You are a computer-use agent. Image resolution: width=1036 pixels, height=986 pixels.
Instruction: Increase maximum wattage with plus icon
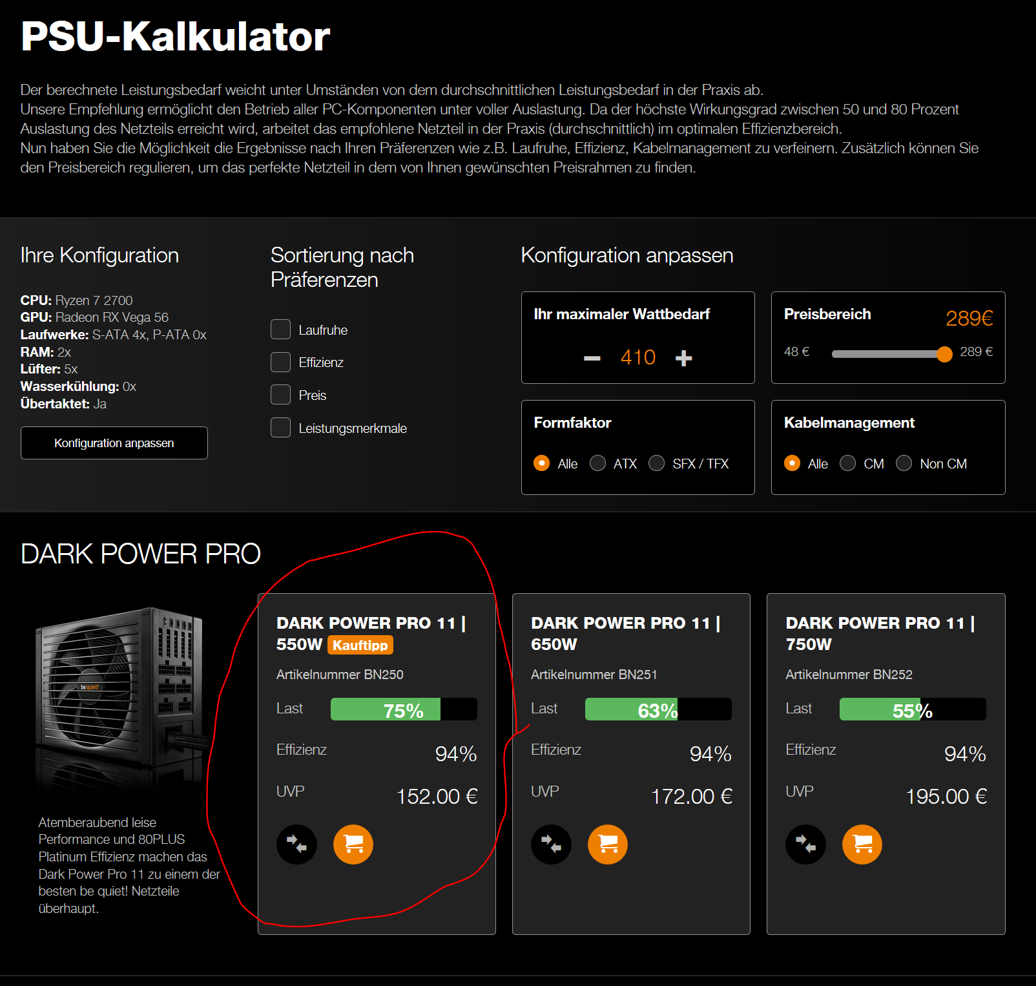(x=683, y=358)
